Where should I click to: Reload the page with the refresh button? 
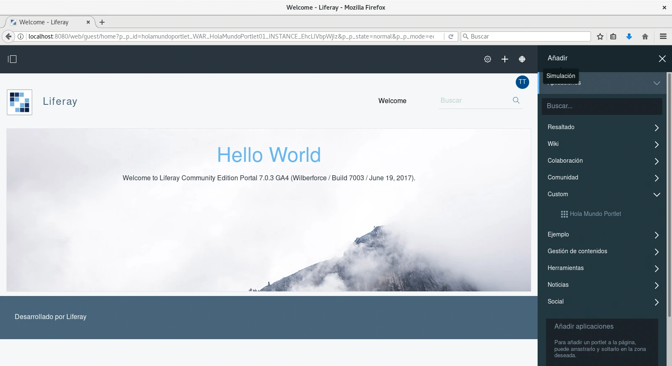click(451, 36)
